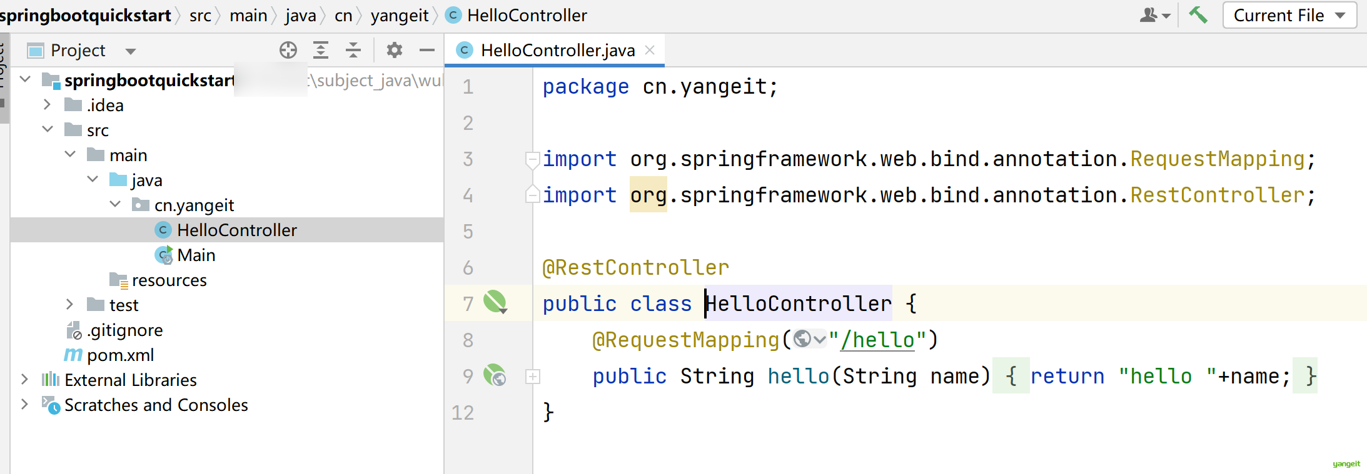The height and width of the screenshot is (474, 1367).
Task: Select the HelloController.java editor tab
Action: click(557, 50)
